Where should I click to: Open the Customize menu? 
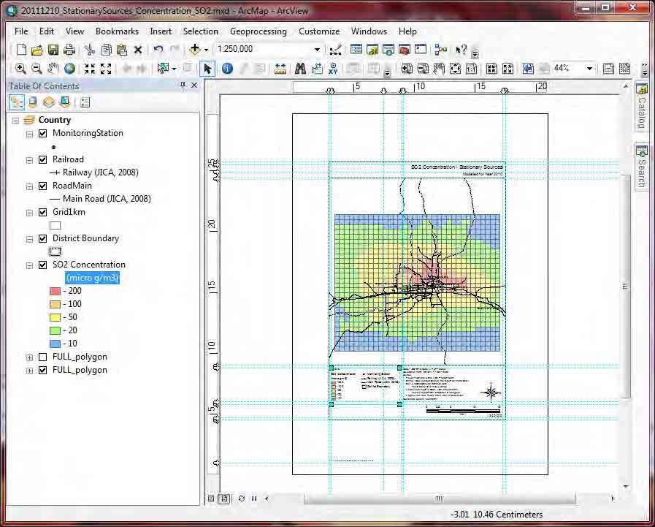(319, 31)
